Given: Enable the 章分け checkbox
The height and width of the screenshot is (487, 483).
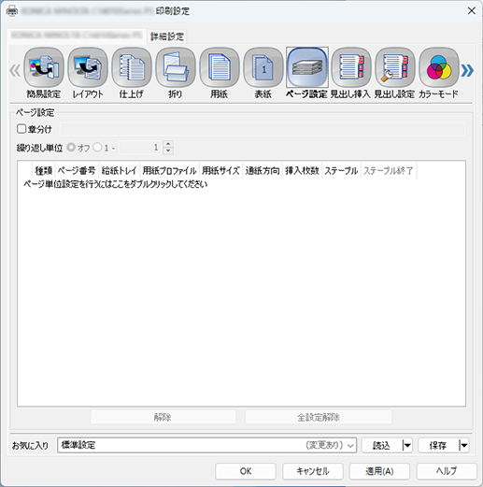Looking at the screenshot, I should 21,129.
